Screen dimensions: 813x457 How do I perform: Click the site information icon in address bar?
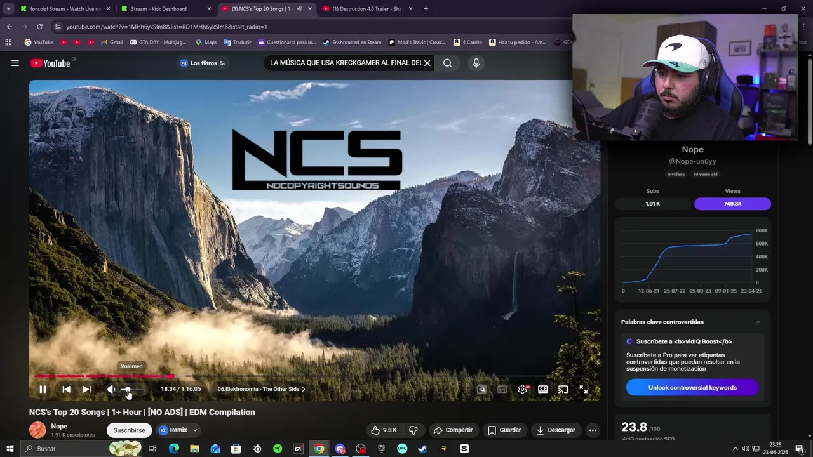[58, 27]
